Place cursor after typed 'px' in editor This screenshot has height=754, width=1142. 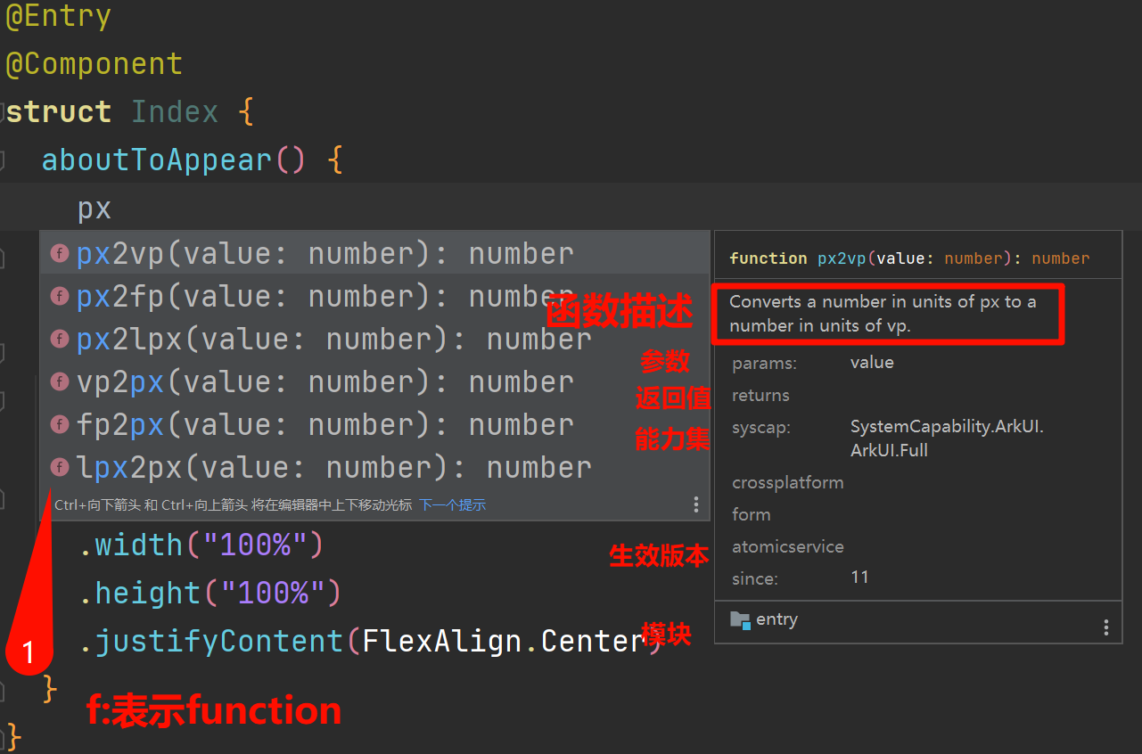pos(112,209)
